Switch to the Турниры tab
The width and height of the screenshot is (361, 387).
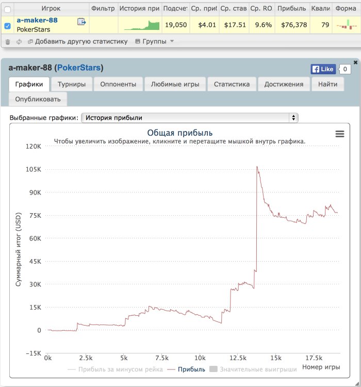point(72,84)
